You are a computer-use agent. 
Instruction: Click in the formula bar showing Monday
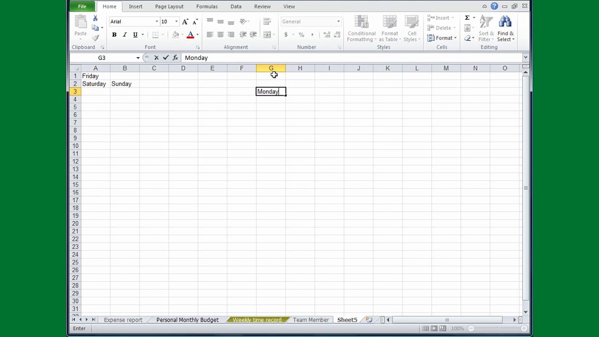(x=352, y=58)
